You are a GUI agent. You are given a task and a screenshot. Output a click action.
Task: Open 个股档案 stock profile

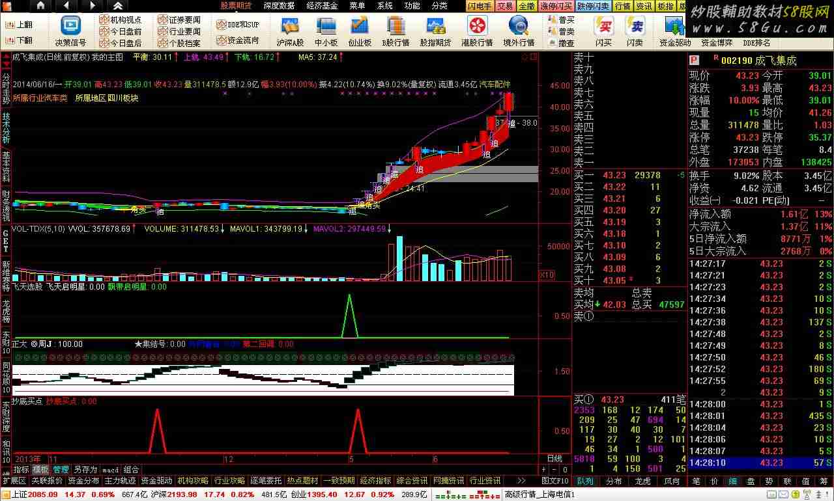(x=180, y=43)
